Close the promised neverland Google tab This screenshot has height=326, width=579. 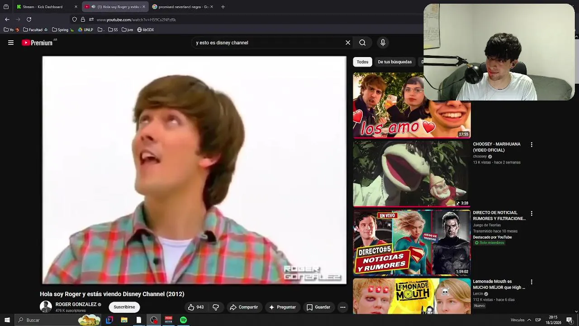point(211,7)
